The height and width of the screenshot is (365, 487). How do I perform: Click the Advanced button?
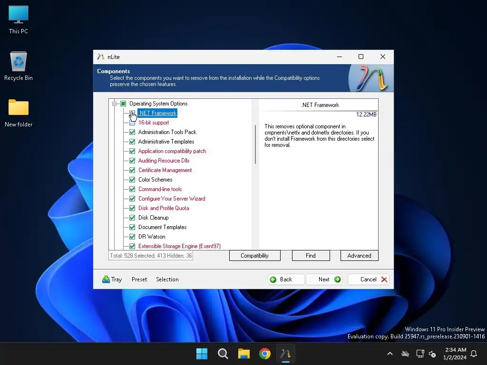click(x=360, y=255)
